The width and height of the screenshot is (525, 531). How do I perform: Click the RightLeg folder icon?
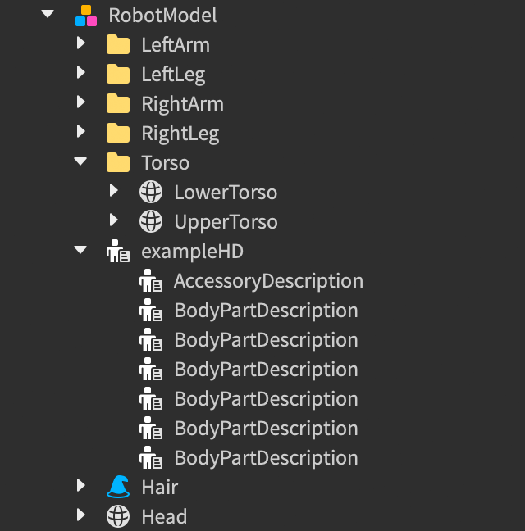(x=118, y=134)
